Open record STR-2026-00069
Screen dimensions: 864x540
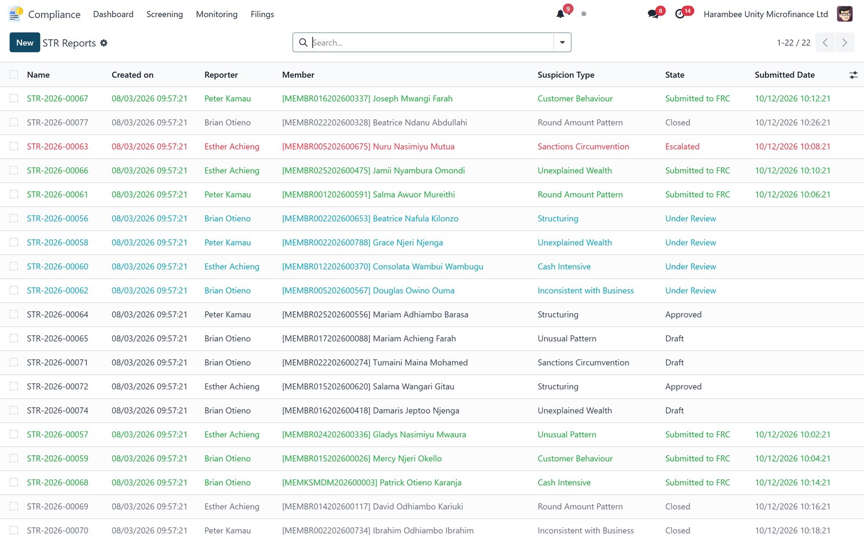coord(58,507)
